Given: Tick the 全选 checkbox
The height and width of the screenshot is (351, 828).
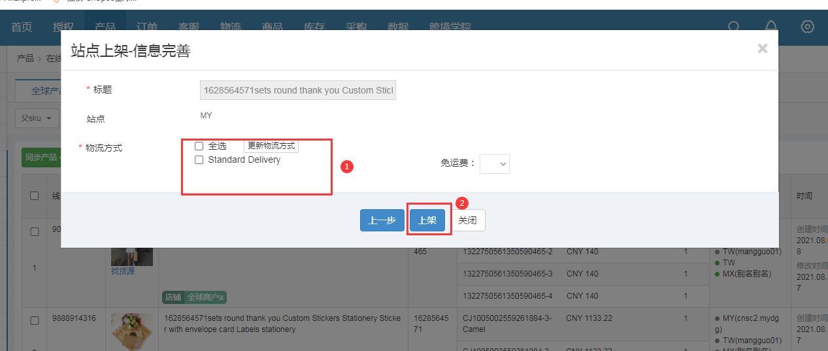Looking at the screenshot, I should coord(199,146).
